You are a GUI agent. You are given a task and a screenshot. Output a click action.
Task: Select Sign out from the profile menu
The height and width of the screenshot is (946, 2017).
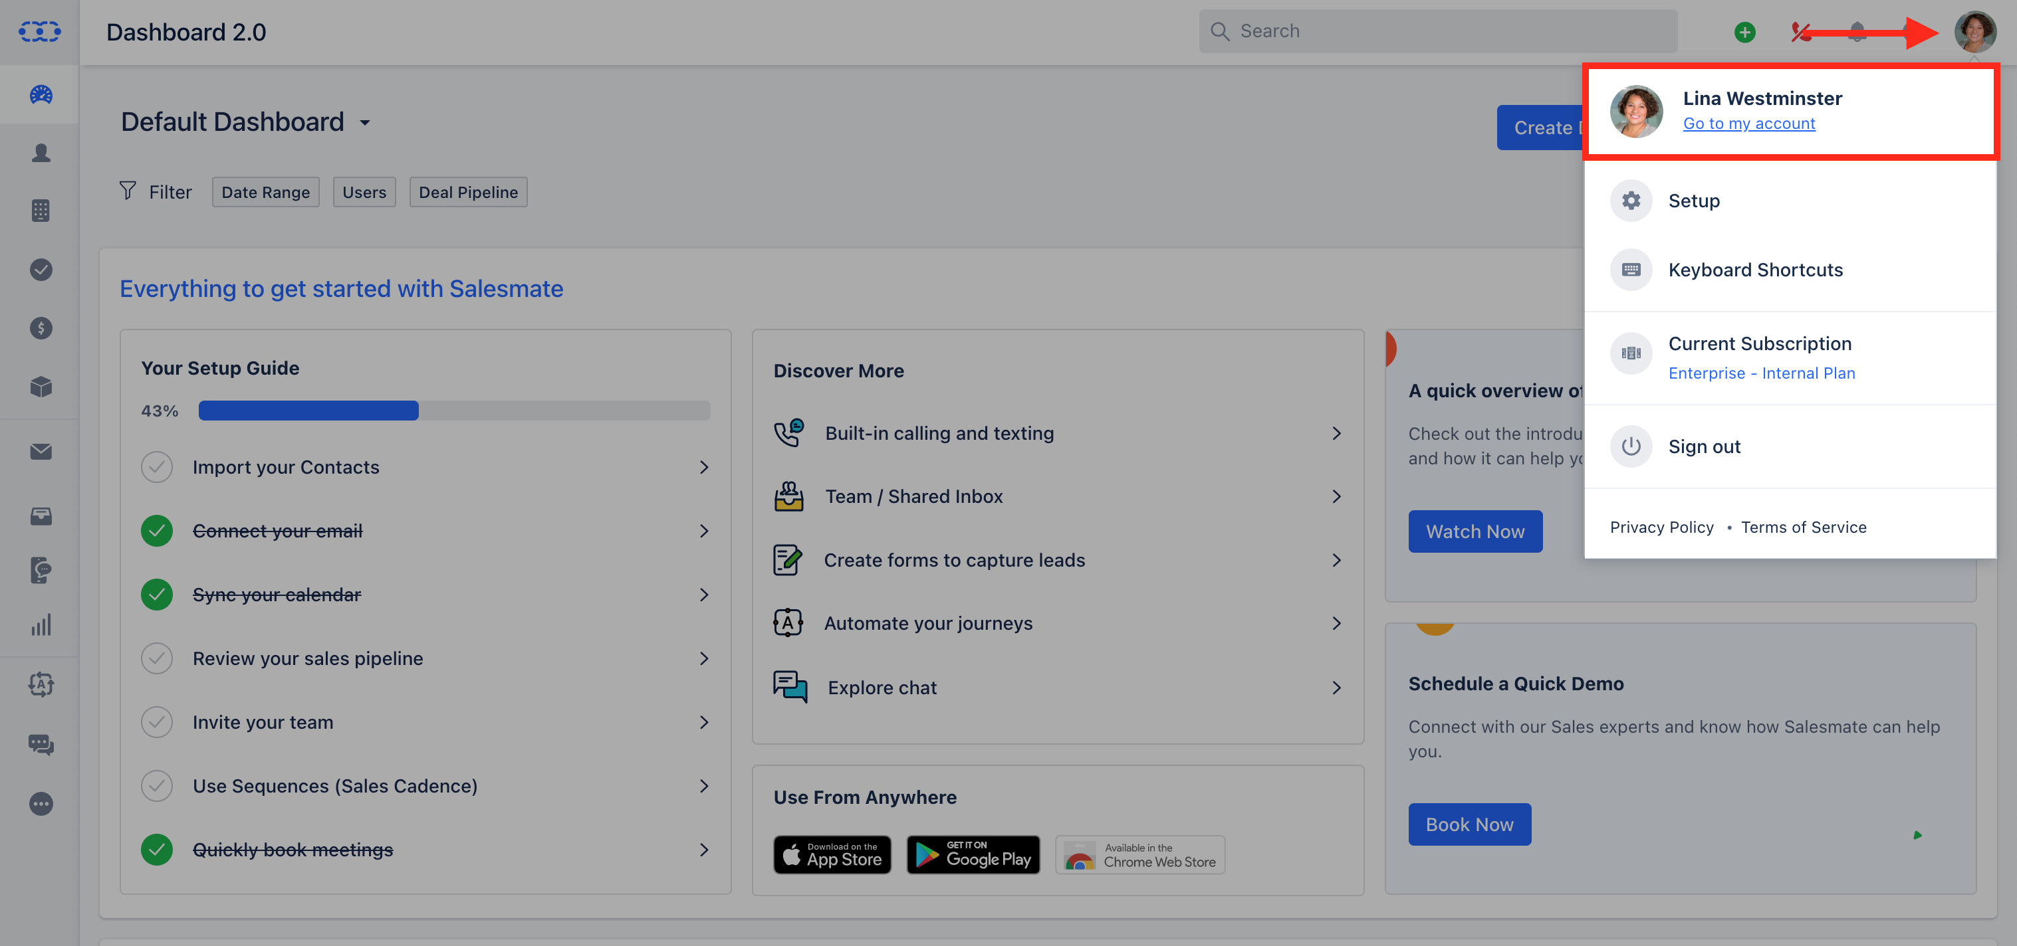coord(1790,446)
